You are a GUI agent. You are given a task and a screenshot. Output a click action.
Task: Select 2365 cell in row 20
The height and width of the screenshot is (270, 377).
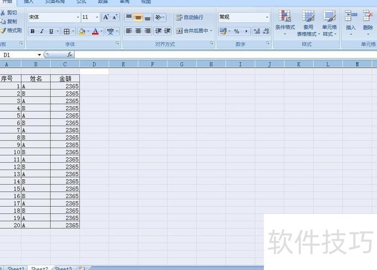[x=65, y=225]
